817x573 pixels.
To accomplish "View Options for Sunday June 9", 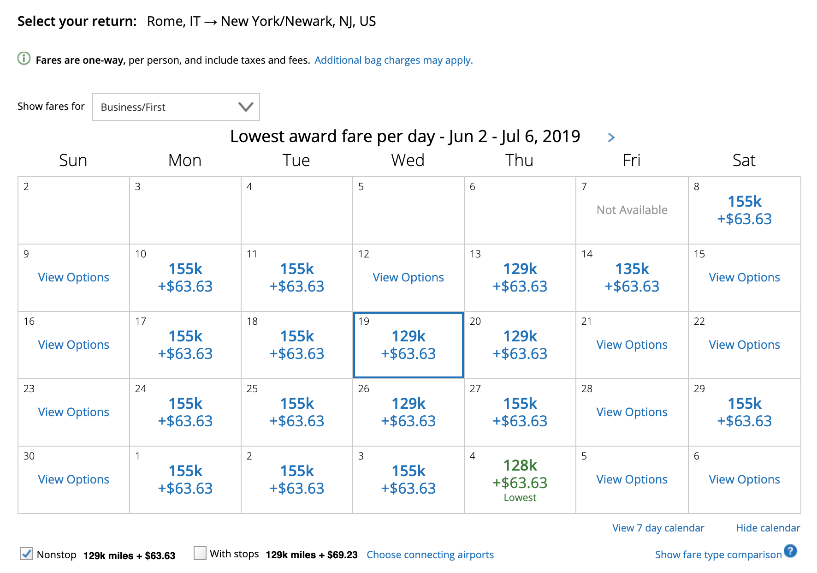I will click(74, 277).
